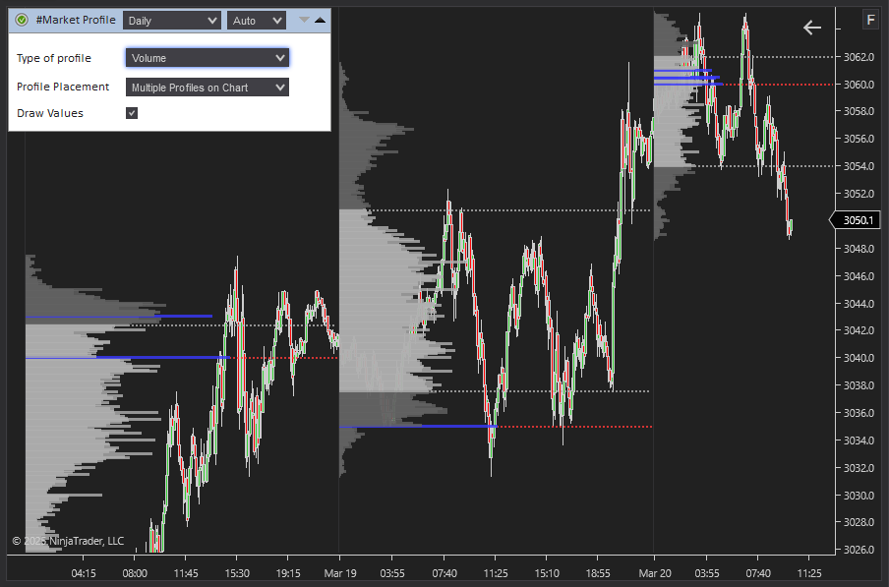Open the Type of profile Volume dropdown
Screen dimensions: 889x587
point(207,58)
